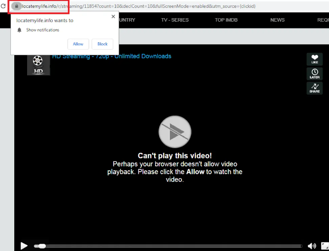Open the TV - SERIES menu
The image size is (329, 251).
pos(175,20)
